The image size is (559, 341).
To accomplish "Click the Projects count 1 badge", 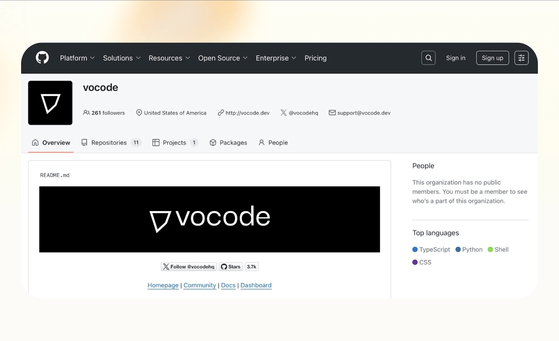I will pyautogui.click(x=194, y=143).
